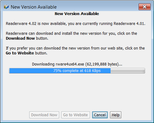
Task: Click the Readerware icon in the title bar
Action: pos(6,7)
